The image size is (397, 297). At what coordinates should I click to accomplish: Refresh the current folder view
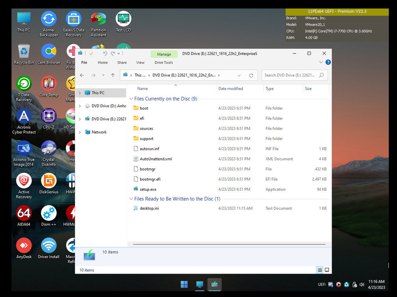pos(251,75)
